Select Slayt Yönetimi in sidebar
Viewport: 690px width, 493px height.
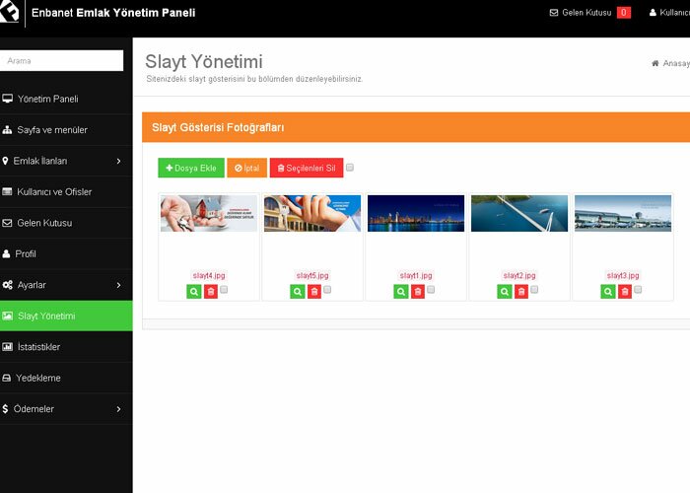[66, 317]
